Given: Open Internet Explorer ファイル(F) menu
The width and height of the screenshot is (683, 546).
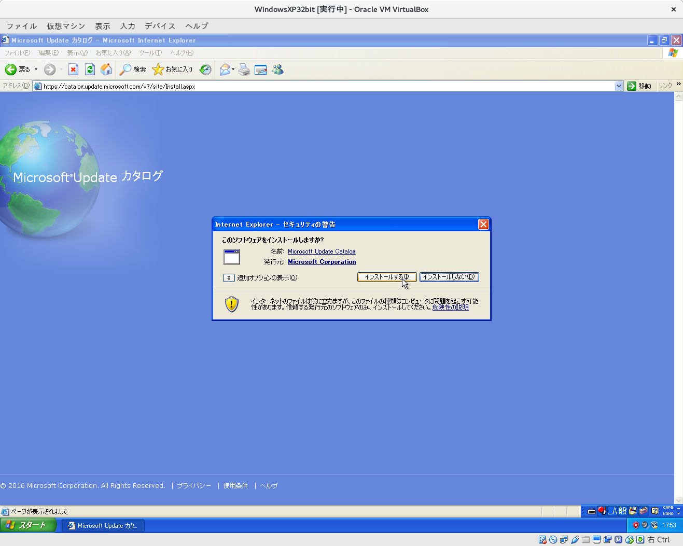Looking at the screenshot, I should pos(17,53).
